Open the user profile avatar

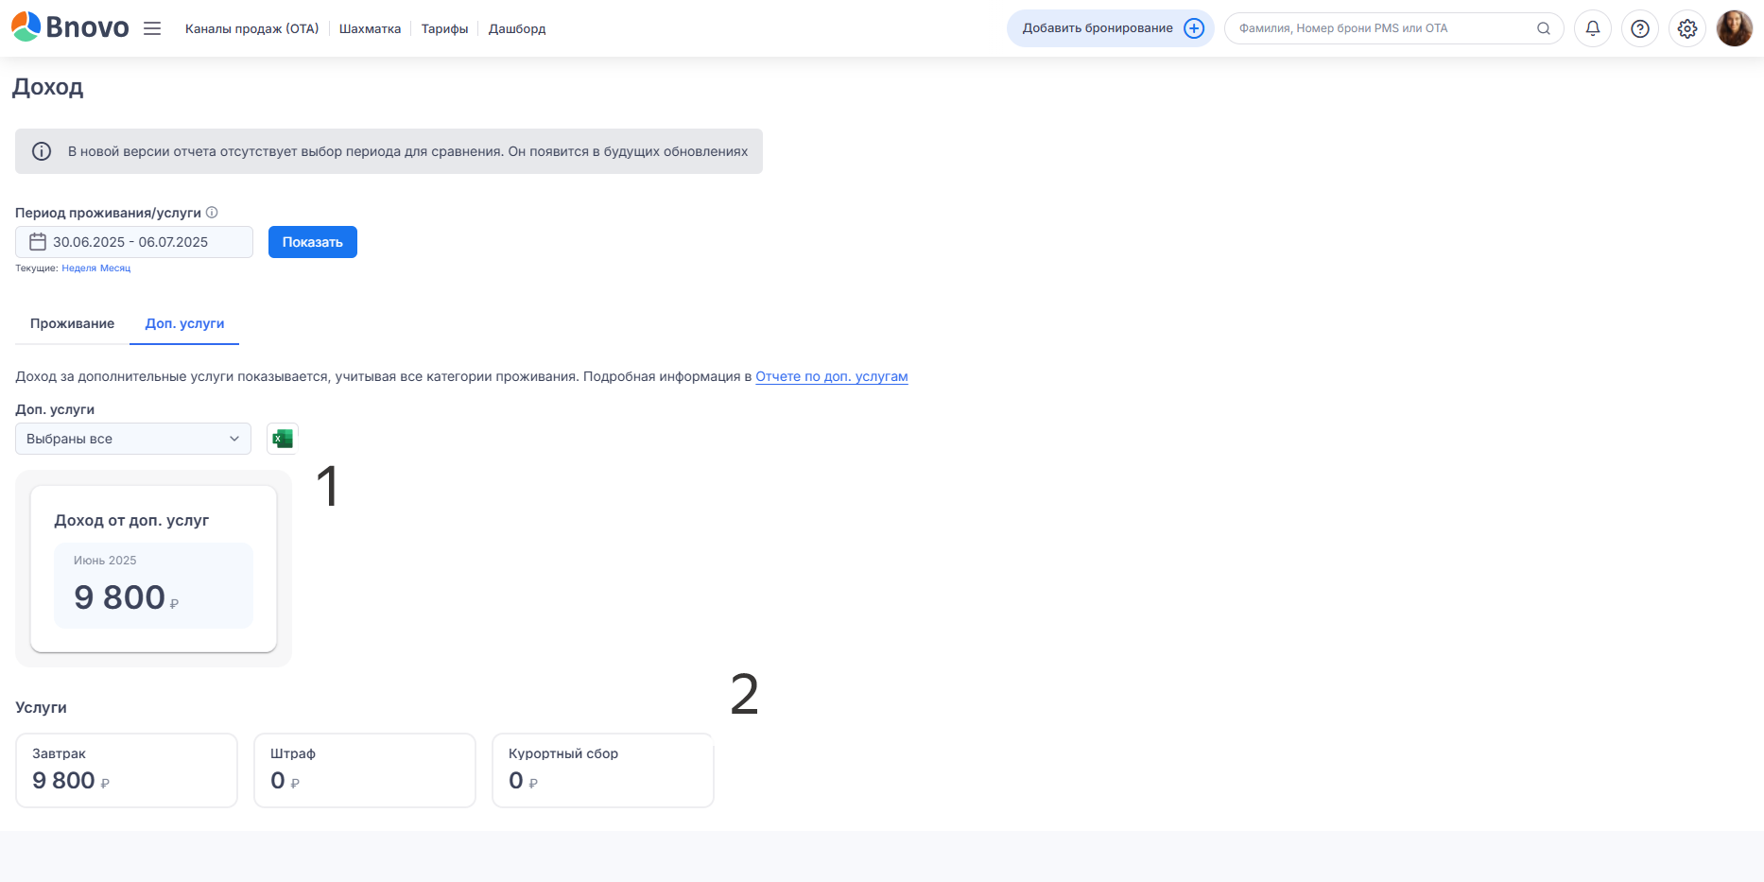[1734, 28]
